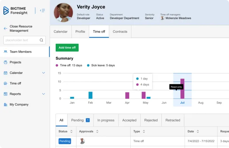Sort by the Status column

72,131
